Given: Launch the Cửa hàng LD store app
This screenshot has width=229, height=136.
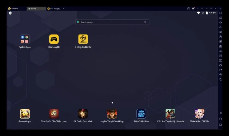Looking at the screenshot, I should tap(54, 39).
